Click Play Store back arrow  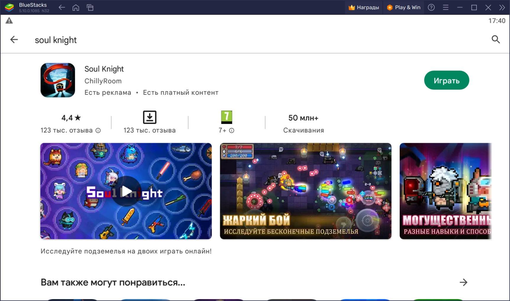(14, 40)
